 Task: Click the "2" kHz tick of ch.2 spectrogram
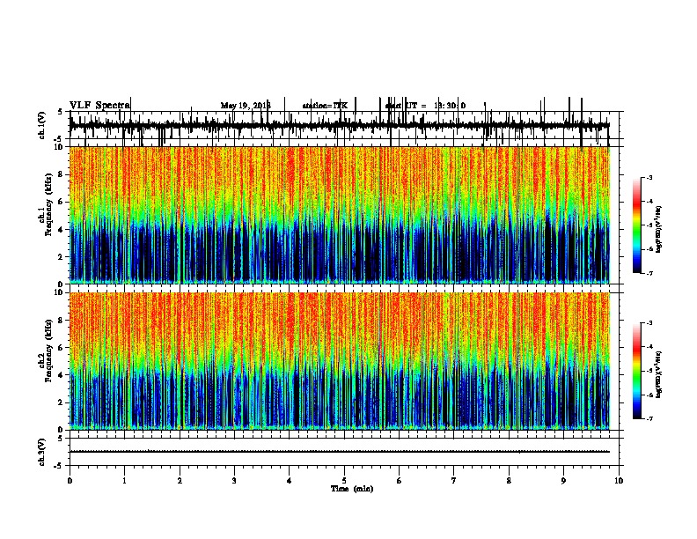[x=62, y=402]
